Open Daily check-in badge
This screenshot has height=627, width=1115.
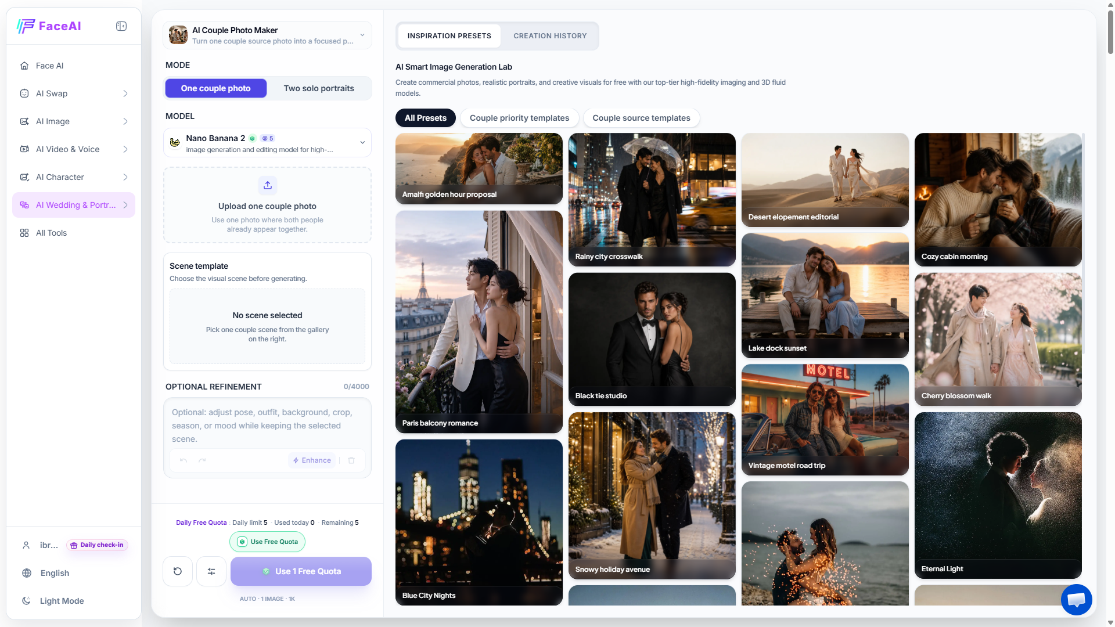tap(97, 545)
